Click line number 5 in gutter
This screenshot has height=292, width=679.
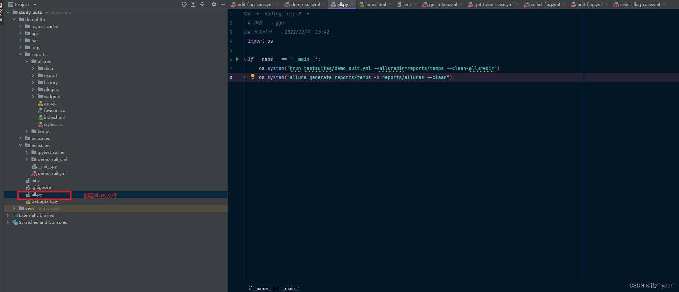click(x=231, y=50)
